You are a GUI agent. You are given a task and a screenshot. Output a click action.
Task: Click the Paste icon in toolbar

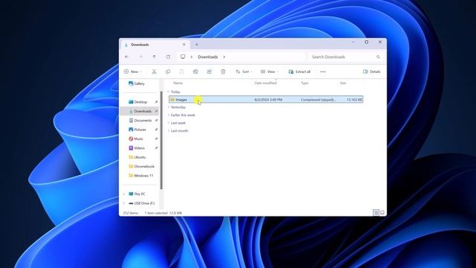(x=181, y=71)
